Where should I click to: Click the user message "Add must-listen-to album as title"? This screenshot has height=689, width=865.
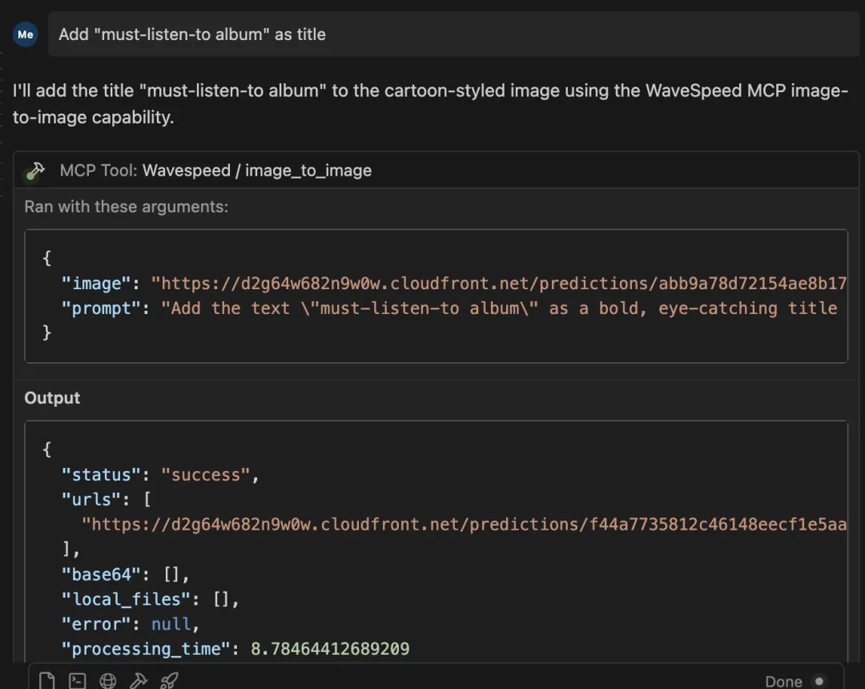click(192, 34)
